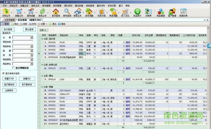211x129 pixels.
Task: Open 商品种类 filter dropdown
Action: point(32,46)
